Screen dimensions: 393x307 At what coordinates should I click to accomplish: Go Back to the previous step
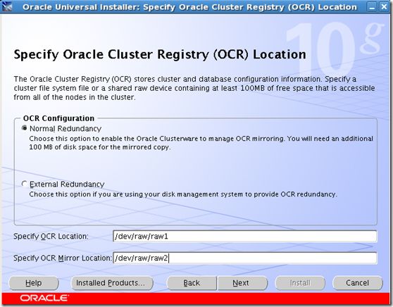(192, 283)
